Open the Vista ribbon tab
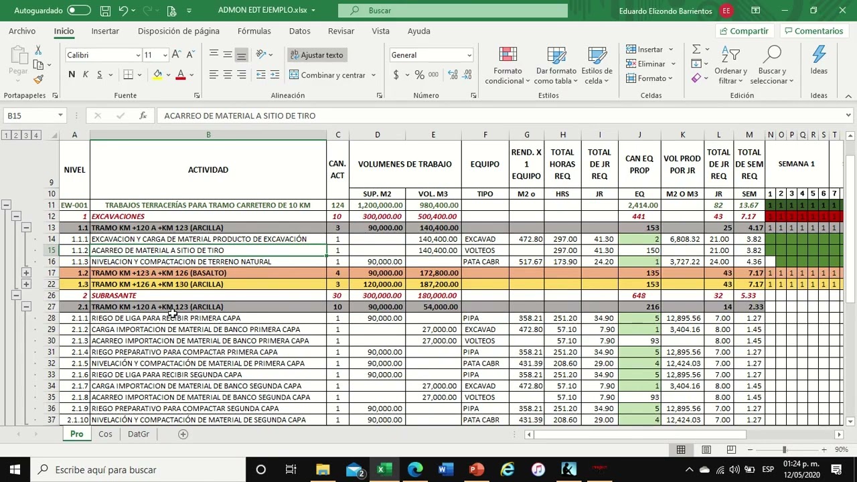Image resolution: width=857 pixels, height=482 pixels. [380, 31]
